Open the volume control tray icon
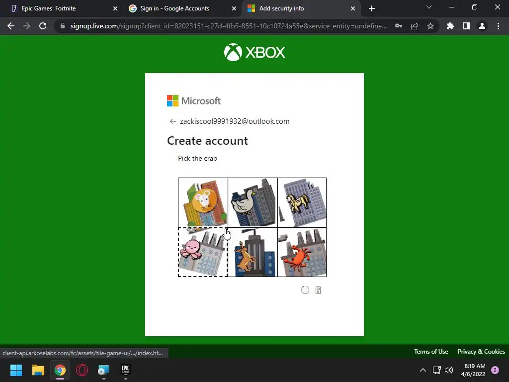This screenshot has height=382, width=509. (449, 370)
